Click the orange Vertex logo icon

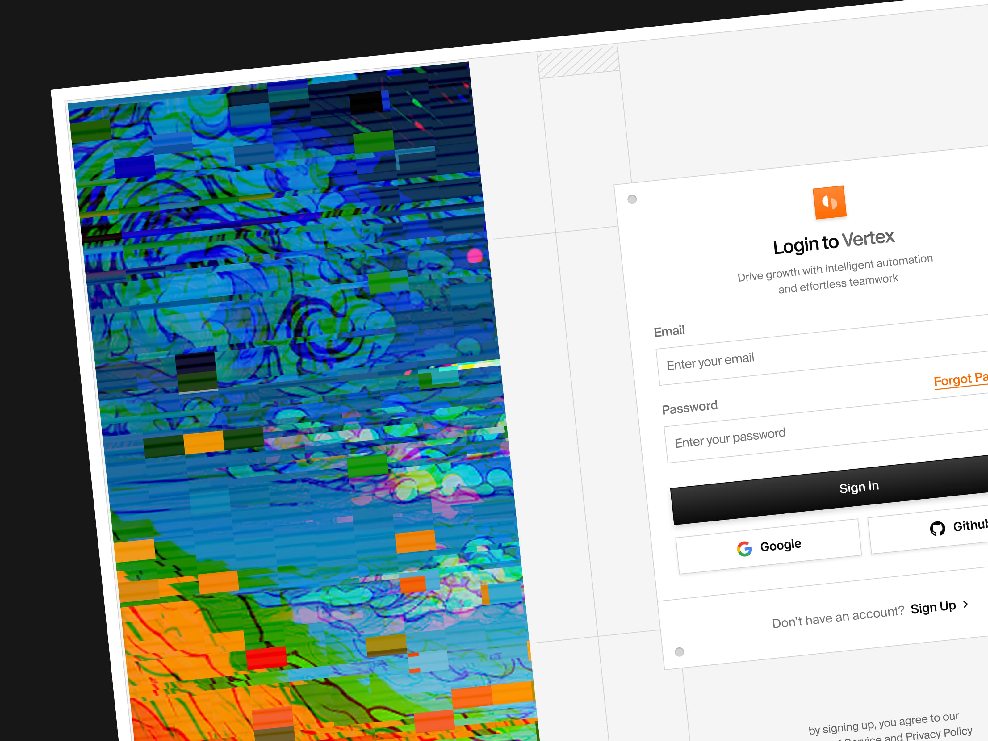point(829,202)
